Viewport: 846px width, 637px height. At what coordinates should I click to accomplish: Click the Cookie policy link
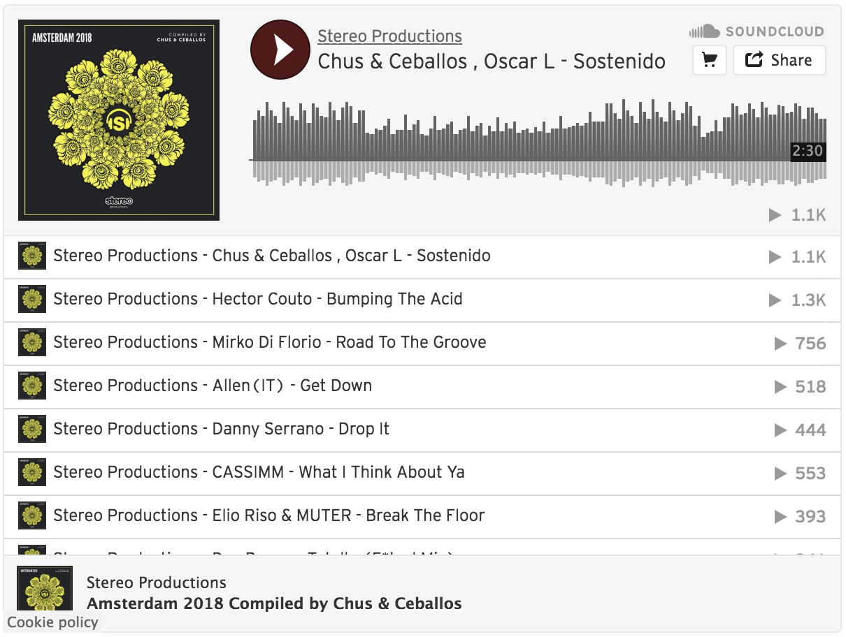(x=53, y=622)
